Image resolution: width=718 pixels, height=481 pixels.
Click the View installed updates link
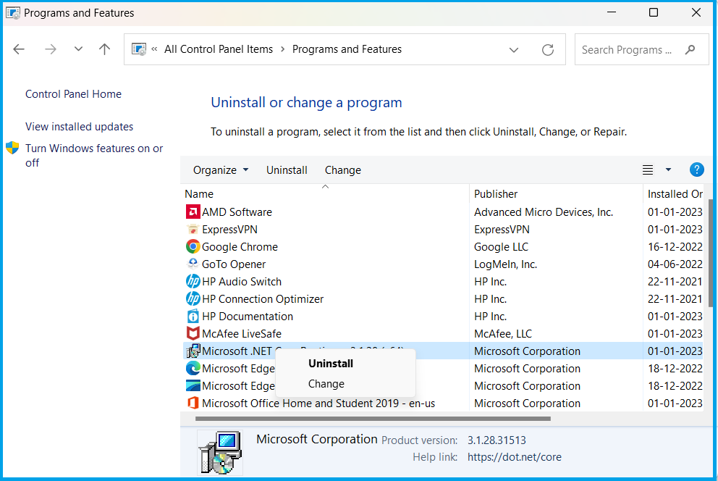[x=79, y=126]
